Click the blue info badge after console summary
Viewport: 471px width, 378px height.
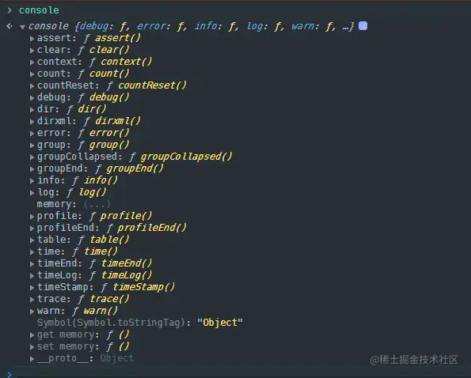click(x=363, y=26)
